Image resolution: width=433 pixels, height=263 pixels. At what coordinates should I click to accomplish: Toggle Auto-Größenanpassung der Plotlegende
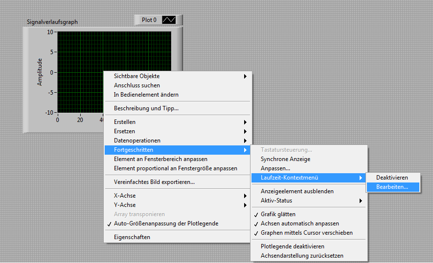(177, 223)
